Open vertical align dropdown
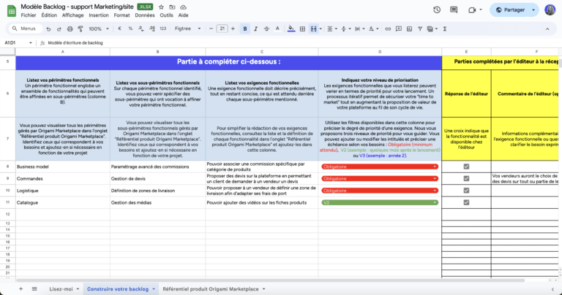The width and height of the screenshot is (562, 295). (x=345, y=28)
